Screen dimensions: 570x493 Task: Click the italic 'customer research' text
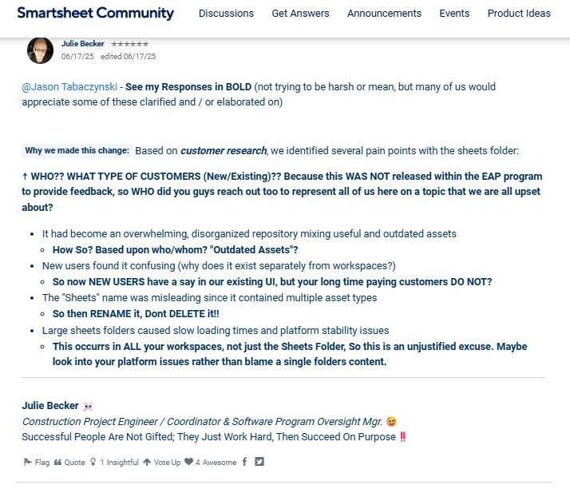(224, 151)
